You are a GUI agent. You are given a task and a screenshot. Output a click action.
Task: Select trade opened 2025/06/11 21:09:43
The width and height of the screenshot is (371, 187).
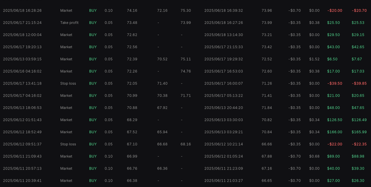(x=185, y=156)
